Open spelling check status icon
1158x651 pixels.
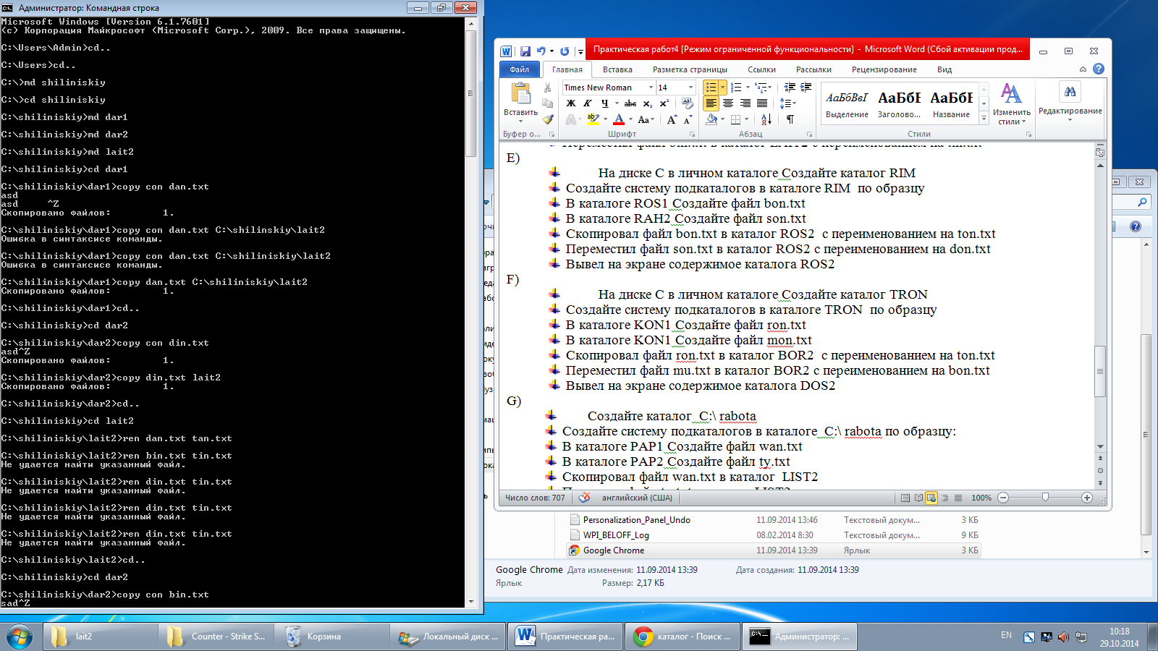pyautogui.click(x=584, y=498)
